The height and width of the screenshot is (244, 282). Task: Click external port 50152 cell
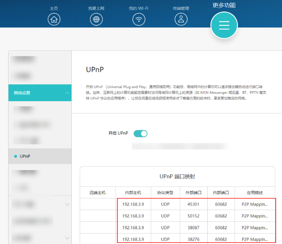pos(194,216)
